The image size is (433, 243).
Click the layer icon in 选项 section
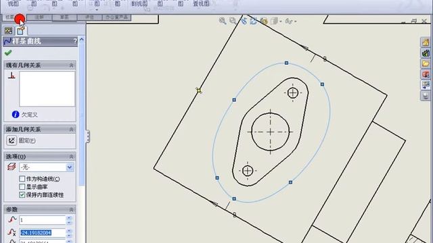pyautogui.click(x=12, y=167)
